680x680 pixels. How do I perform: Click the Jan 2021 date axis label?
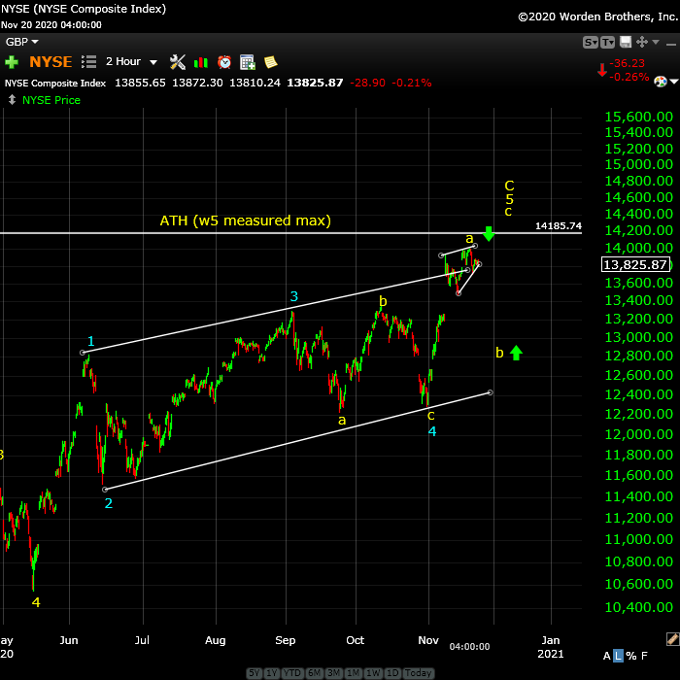[551, 647]
